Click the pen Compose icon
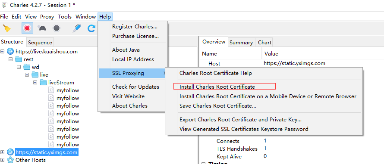The width and height of the screenshot is (384, 164). tap(77, 28)
